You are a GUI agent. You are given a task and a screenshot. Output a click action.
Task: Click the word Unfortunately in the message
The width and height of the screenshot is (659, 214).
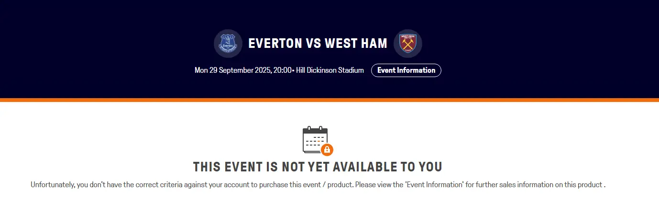point(52,184)
